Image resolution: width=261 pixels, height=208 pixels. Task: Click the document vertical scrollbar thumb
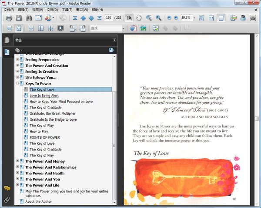[257, 119]
